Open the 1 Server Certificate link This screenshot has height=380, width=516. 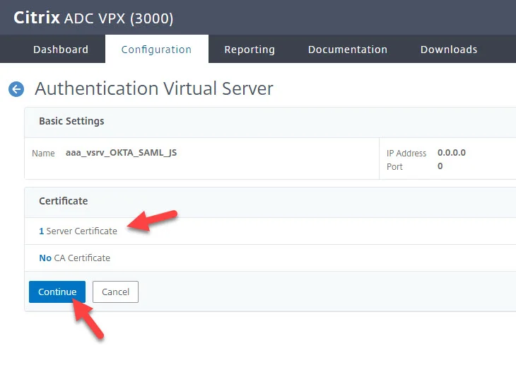click(78, 231)
